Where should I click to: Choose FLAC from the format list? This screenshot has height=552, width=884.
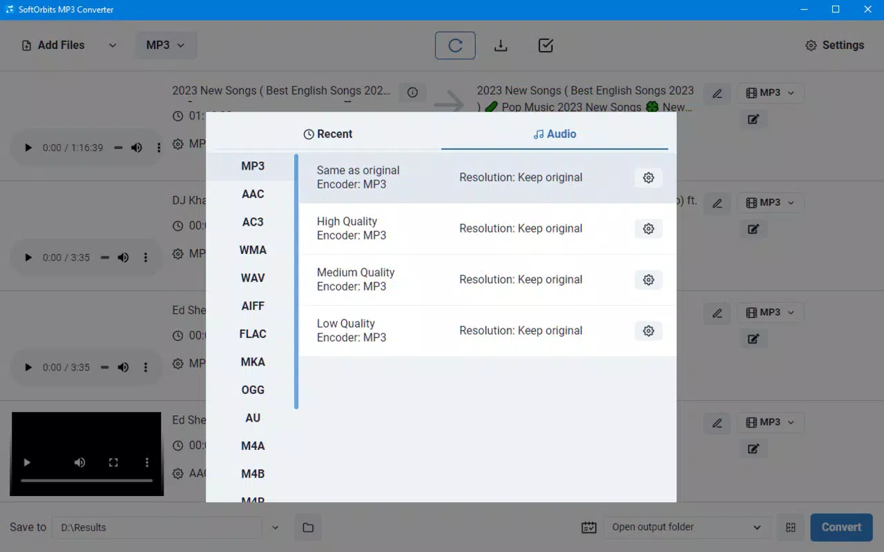pyautogui.click(x=252, y=334)
